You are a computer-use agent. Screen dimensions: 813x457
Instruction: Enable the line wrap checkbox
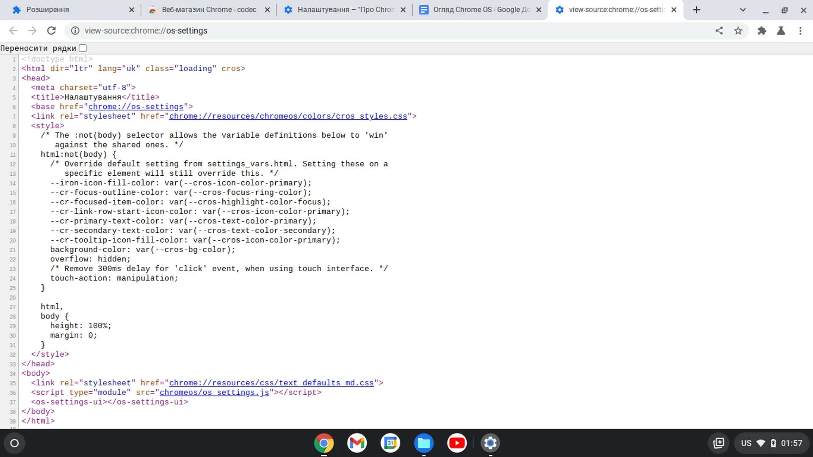click(83, 48)
